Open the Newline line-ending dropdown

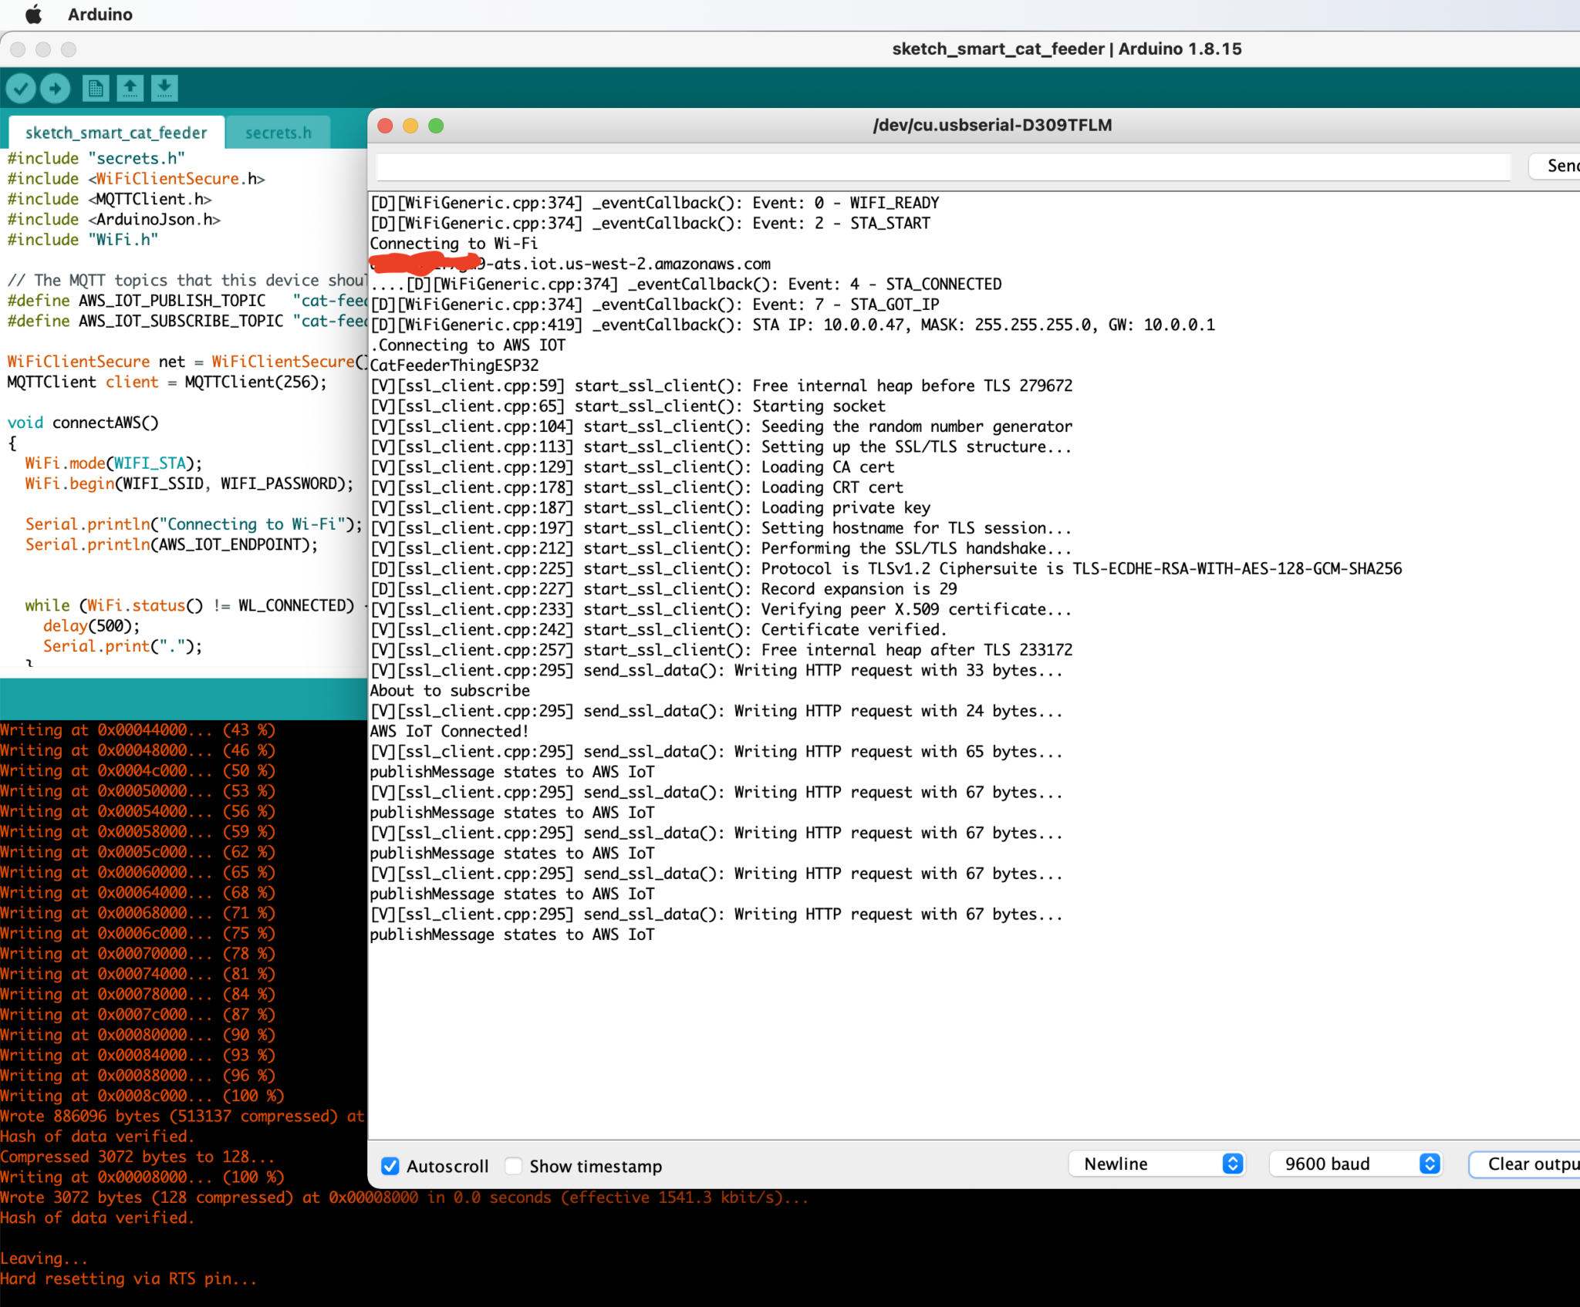[1156, 1164]
